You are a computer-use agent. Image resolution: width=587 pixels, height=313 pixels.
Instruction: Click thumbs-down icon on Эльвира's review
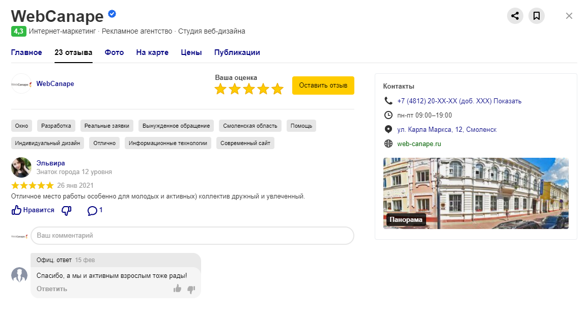point(66,210)
